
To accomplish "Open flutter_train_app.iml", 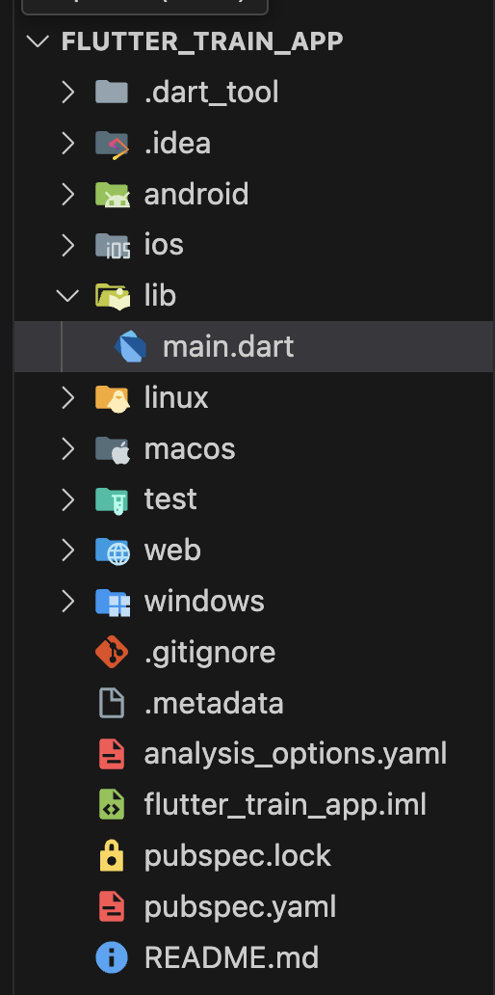I will 285,805.
